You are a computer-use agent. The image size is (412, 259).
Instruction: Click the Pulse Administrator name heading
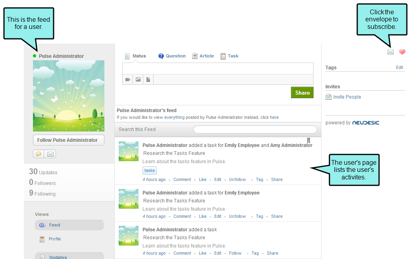tap(61, 56)
